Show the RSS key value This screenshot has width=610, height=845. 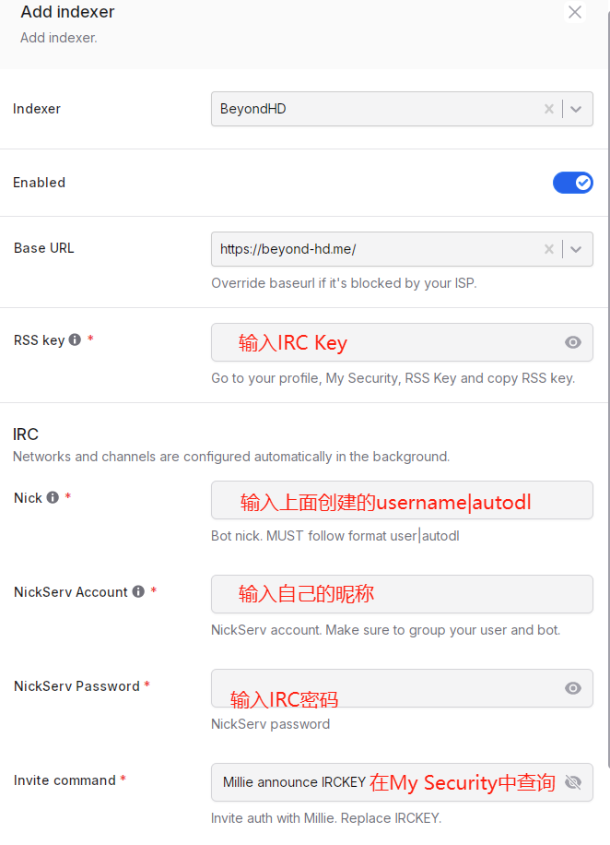[x=573, y=343]
